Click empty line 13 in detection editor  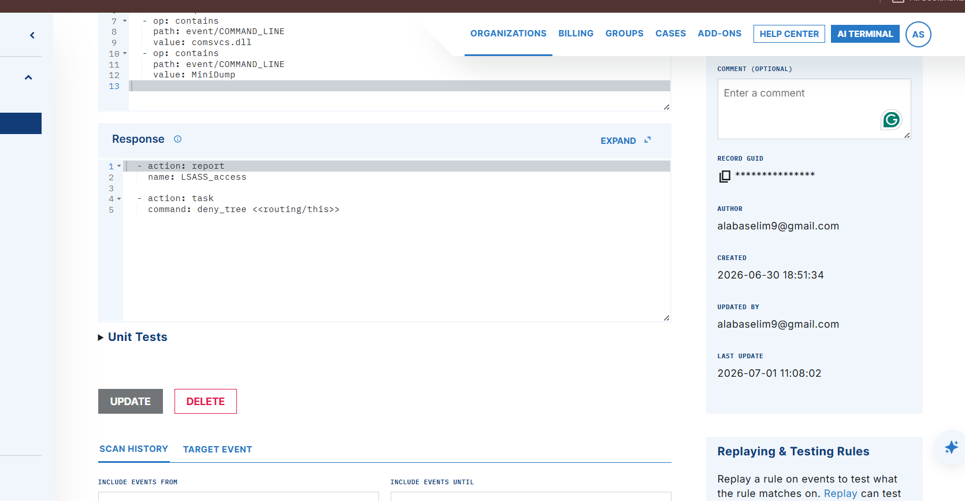[x=399, y=86]
